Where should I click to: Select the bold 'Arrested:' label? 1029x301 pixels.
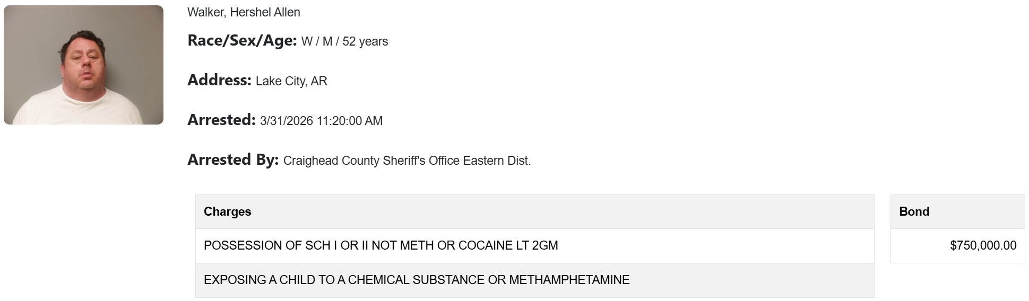click(221, 120)
